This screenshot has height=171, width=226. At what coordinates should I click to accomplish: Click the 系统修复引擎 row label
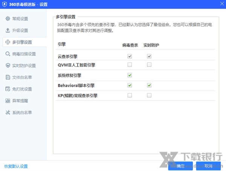(x=69, y=75)
